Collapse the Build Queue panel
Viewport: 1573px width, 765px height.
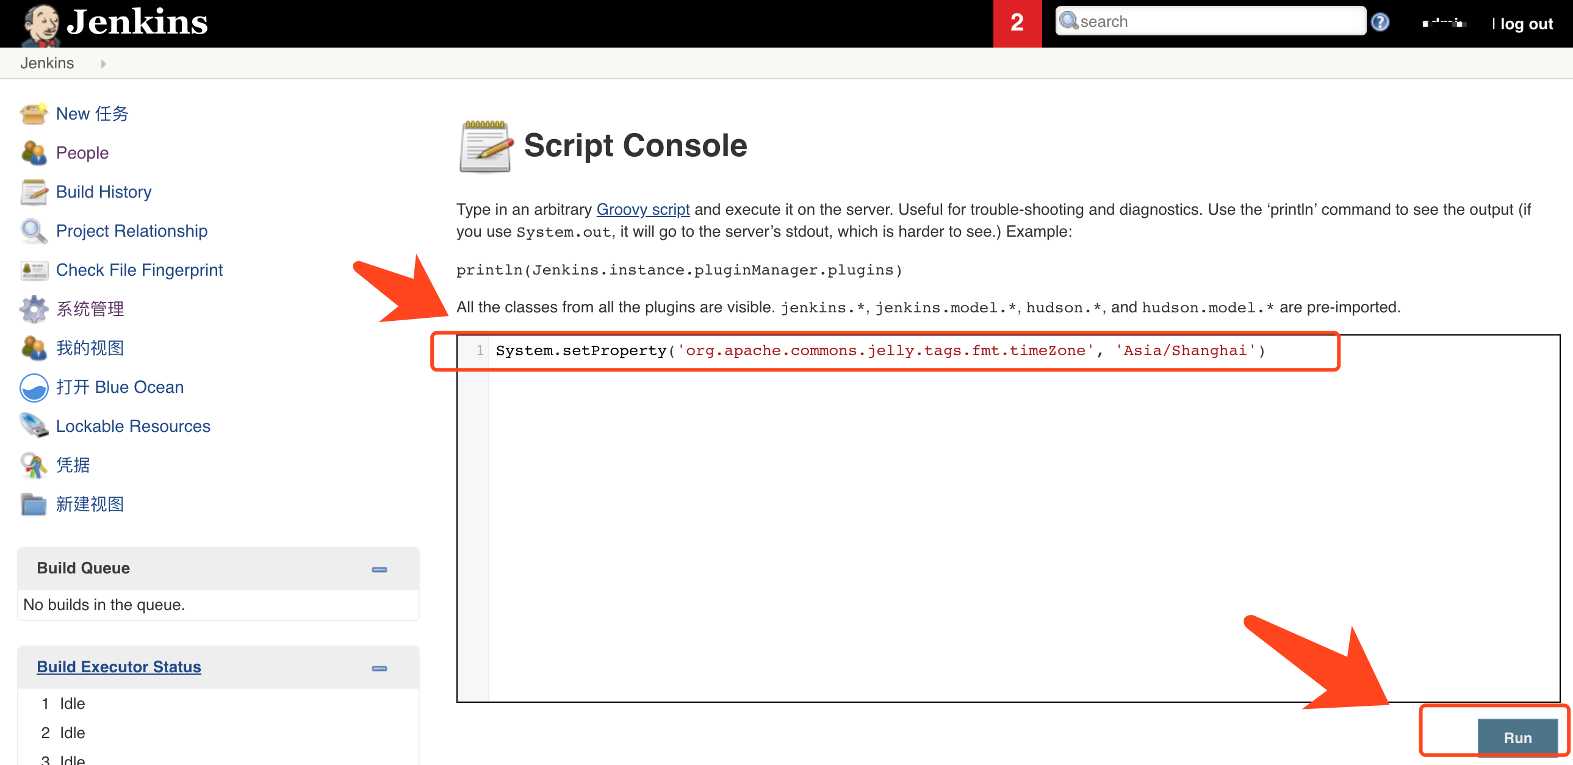[x=379, y=570]
